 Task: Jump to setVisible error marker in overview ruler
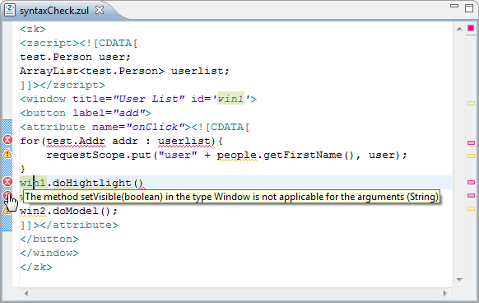tap(471, 195)
